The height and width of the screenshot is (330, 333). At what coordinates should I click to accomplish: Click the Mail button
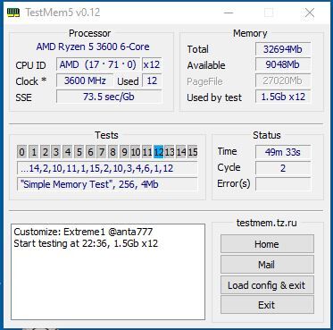click(x=267, y=265)
